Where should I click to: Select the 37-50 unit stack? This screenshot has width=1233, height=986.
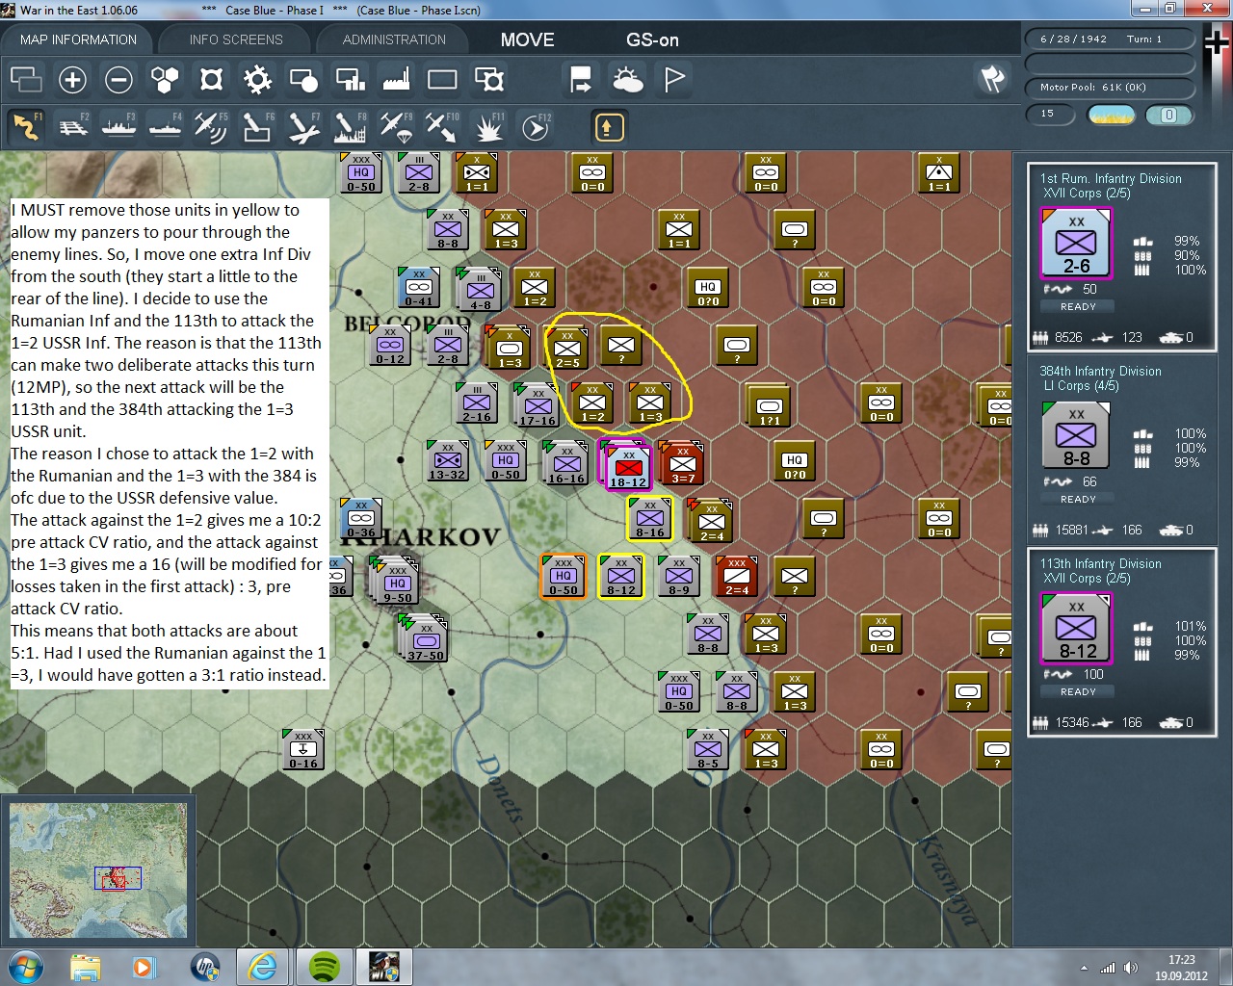[x=425, y=639]
